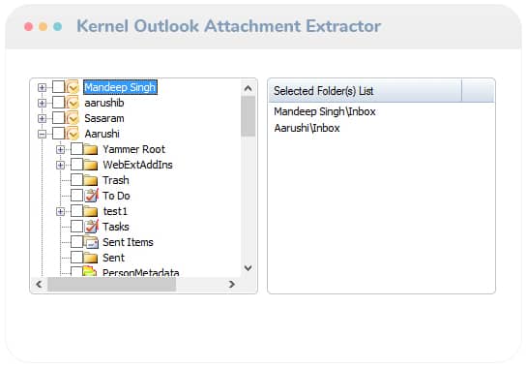Screen dimensions: 527x368
Task: Click the vertical scrollbar thumb
Action: [249, 116]
